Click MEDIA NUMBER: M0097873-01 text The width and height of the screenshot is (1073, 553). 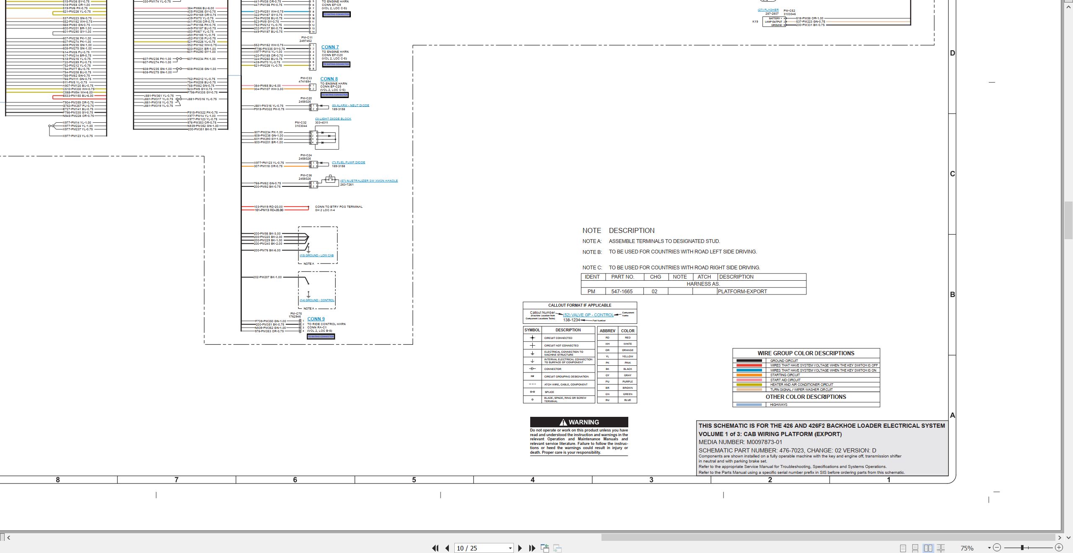click(740, 442)
